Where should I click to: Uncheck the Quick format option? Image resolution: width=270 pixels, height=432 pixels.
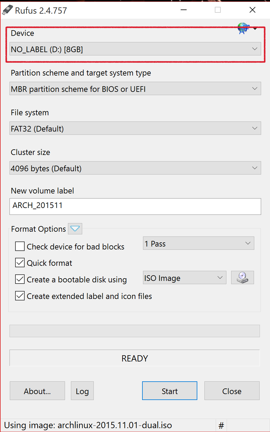20,263
